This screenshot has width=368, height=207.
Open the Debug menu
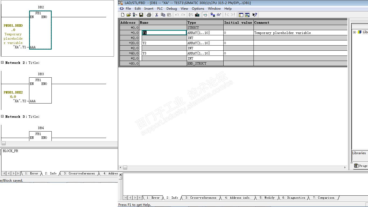(172, 9)
